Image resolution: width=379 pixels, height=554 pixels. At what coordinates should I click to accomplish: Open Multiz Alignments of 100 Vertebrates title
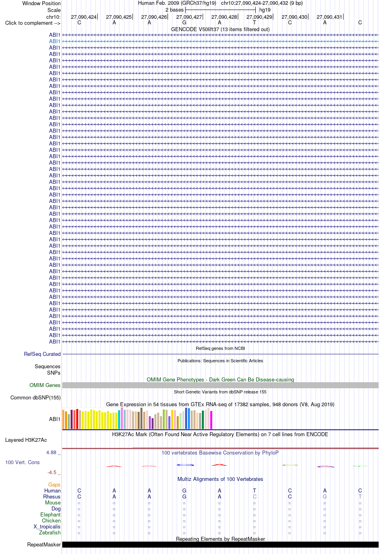click(x=220, y=479)
